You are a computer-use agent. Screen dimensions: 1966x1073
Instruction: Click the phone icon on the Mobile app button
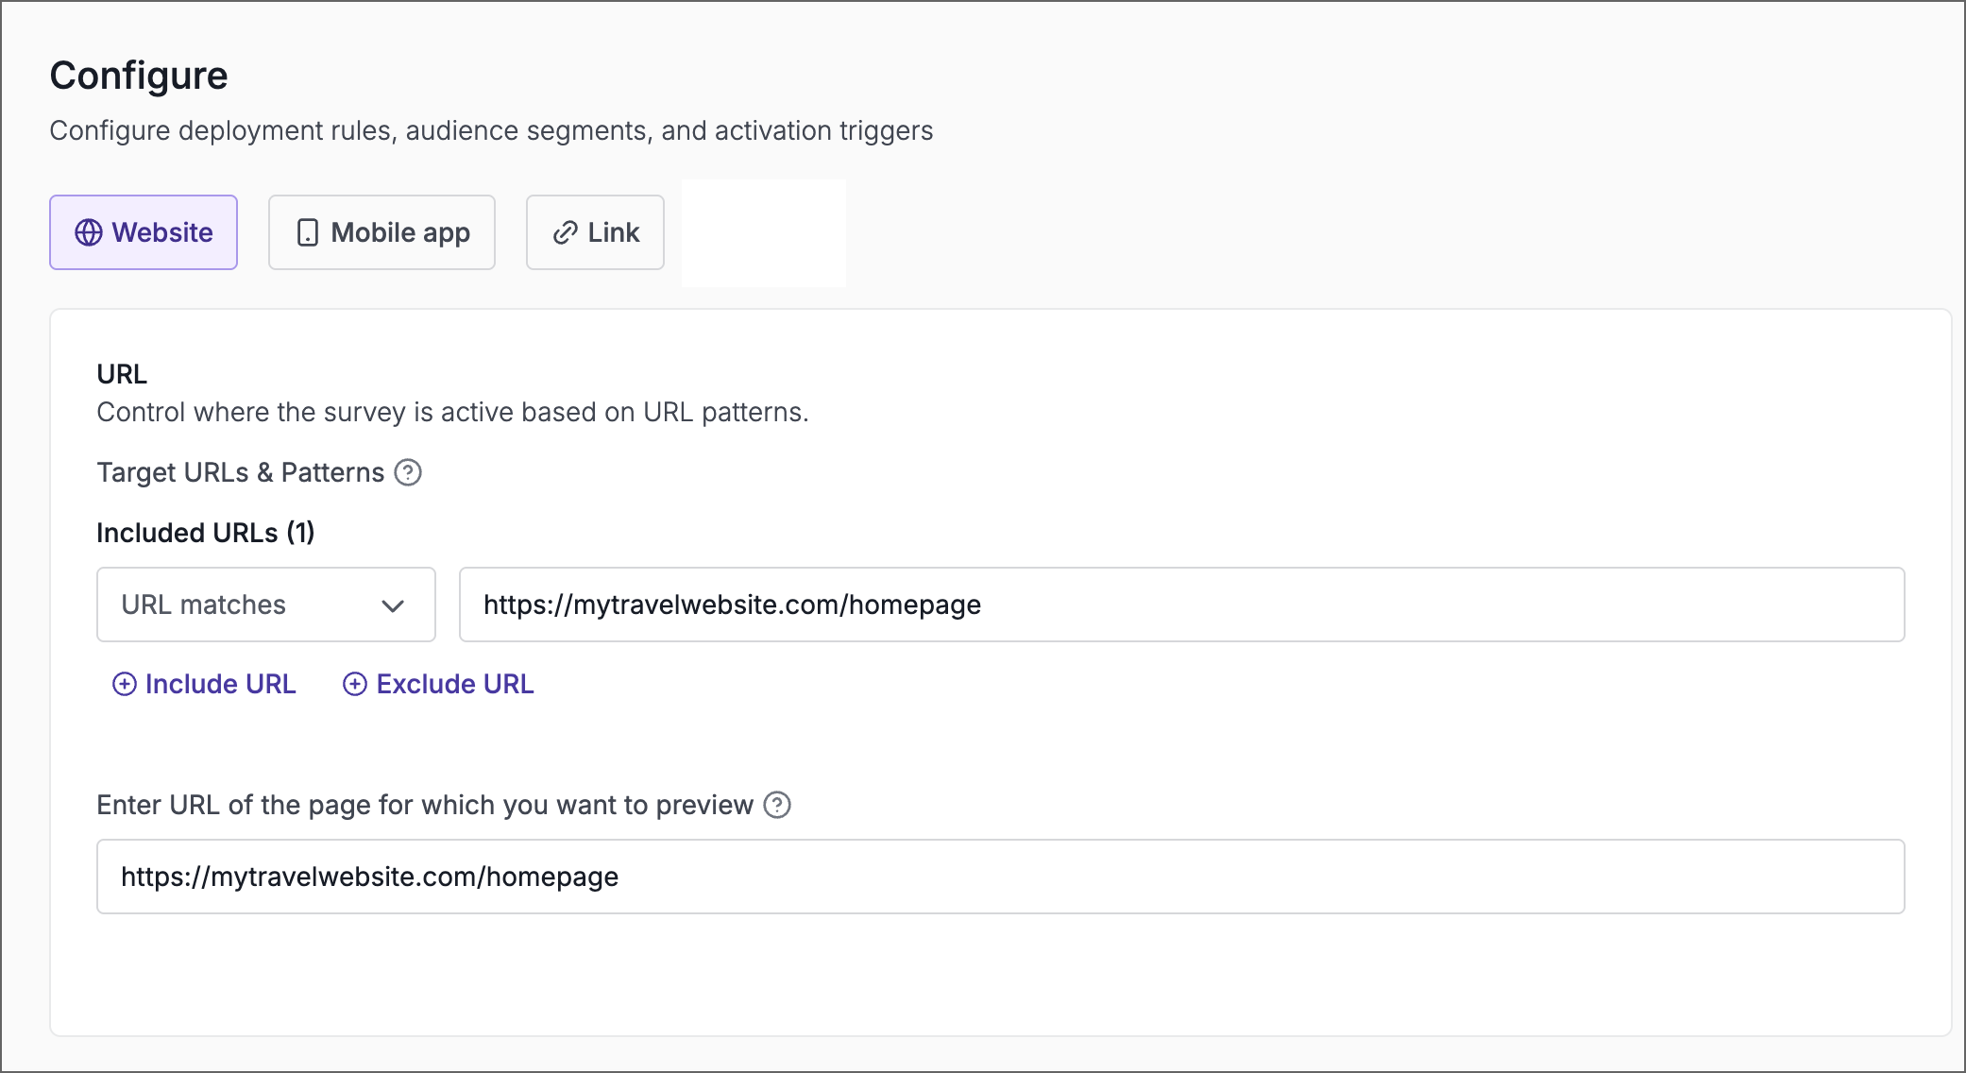click(307, 232)
